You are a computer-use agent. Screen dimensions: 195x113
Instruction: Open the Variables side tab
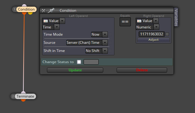click(176, 17)
